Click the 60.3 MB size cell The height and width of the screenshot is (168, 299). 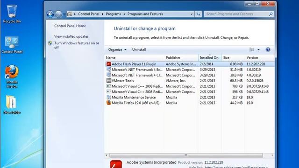coord(236,81)
